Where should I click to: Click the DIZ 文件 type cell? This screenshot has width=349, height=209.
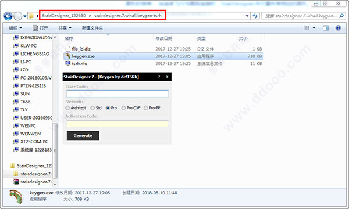(205, 49)
